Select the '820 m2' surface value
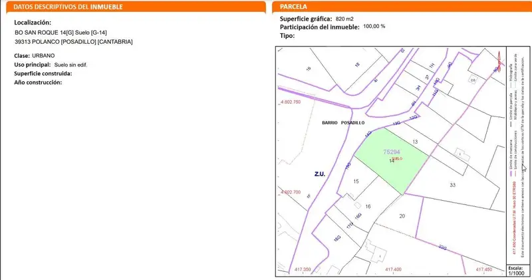Viewport: 532px width, 280px height. (x=344, y=19)
